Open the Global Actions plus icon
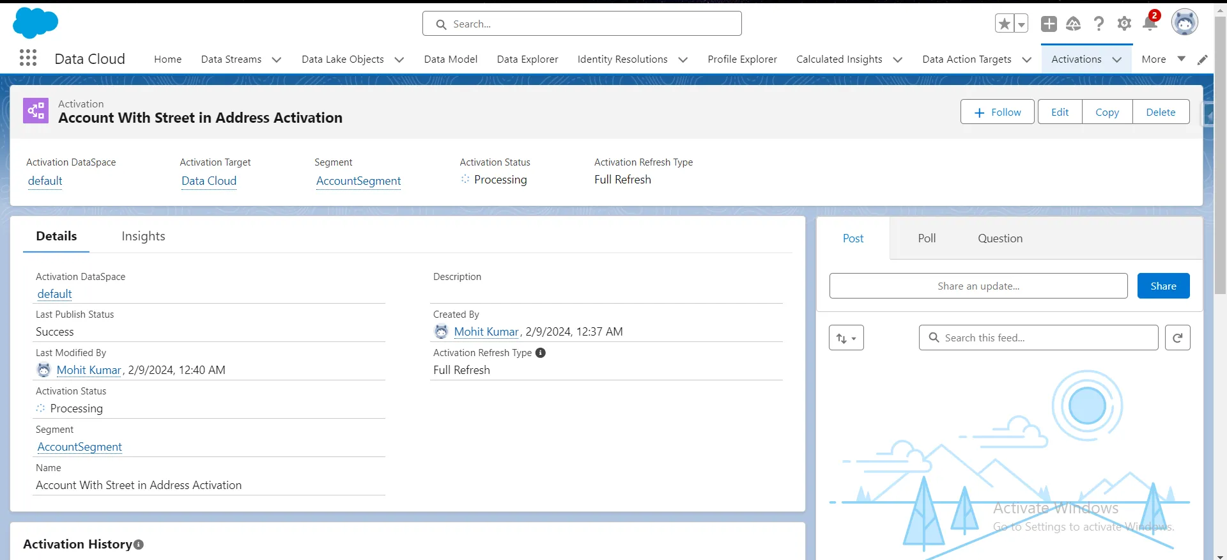The height and width of the screenshot is (560, 1227). click(x=1048, y=24)
